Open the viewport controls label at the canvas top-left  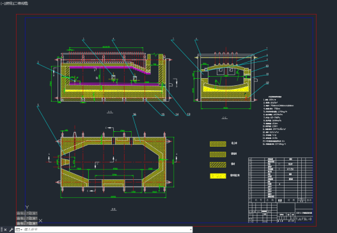coord(14,3)
